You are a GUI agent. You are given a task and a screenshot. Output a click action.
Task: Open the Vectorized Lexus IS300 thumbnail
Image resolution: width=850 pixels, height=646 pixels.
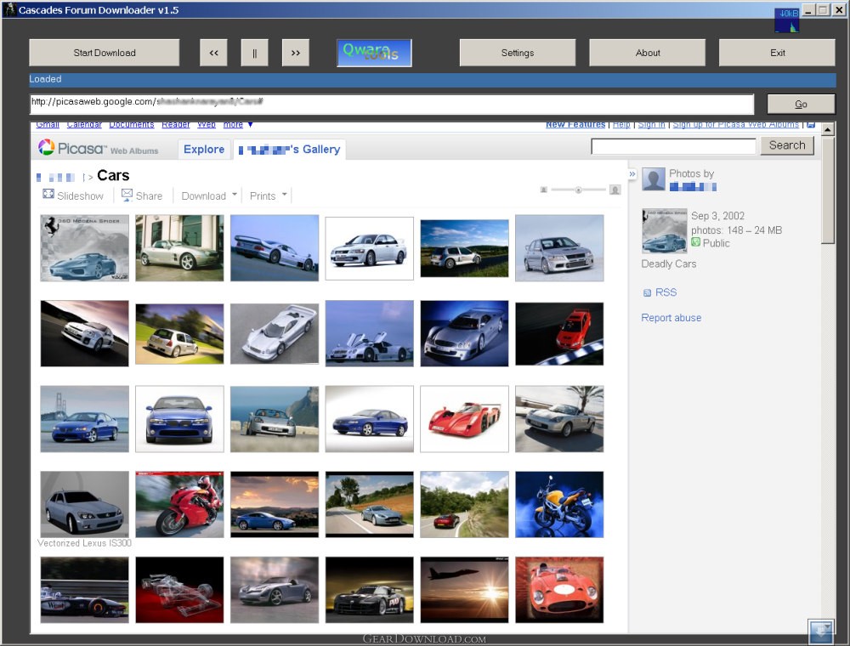point(84,504)
